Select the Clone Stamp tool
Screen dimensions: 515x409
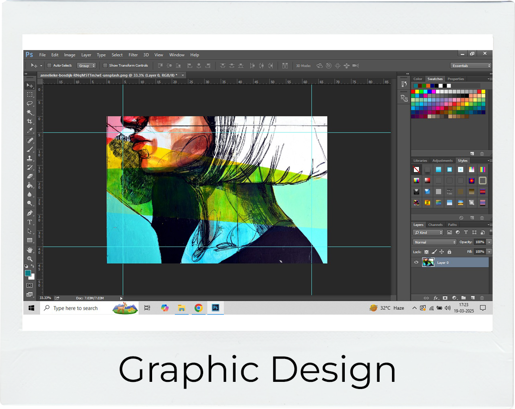30,158
